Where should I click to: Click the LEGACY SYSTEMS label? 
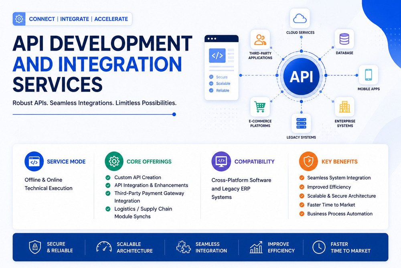click(x=301, y=137)
